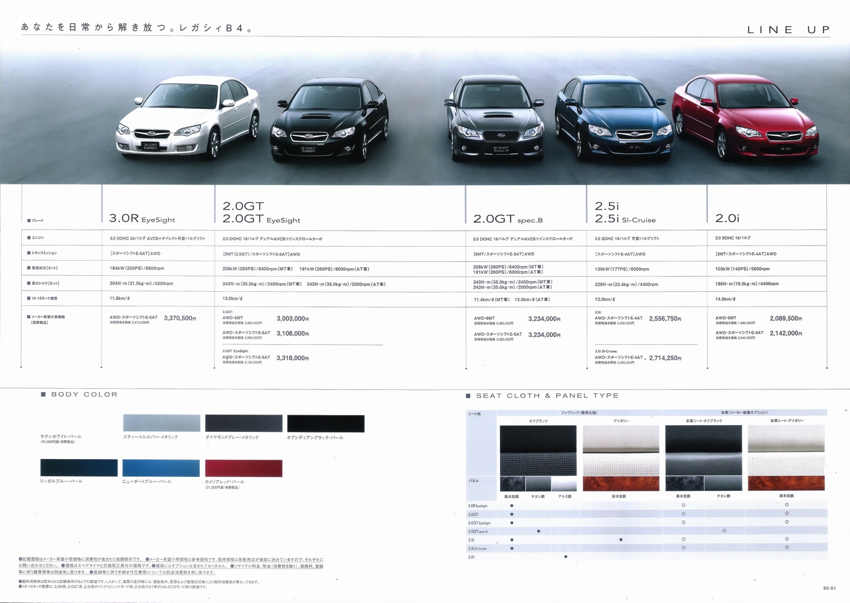Select the titanium panel sample under fabric off-black
The height and width of the screenshot is (603, 850).
(538, 484)
